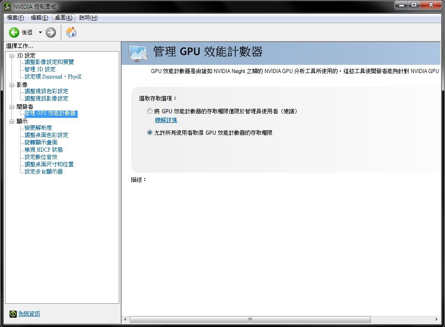Open the Back history dropdown arrow
The height and width of the screenshot is (327, 445).
(x=40, y=32)
